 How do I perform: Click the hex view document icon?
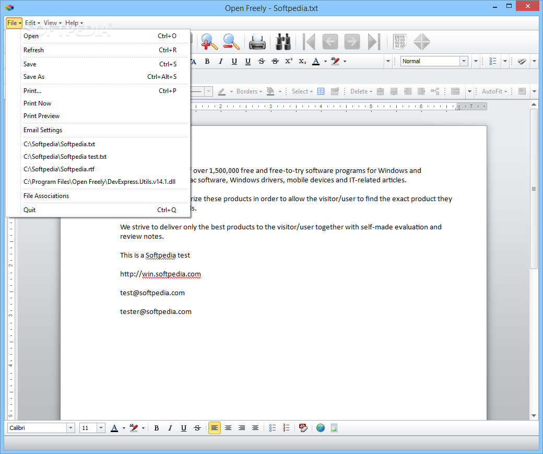click(399, 42)
